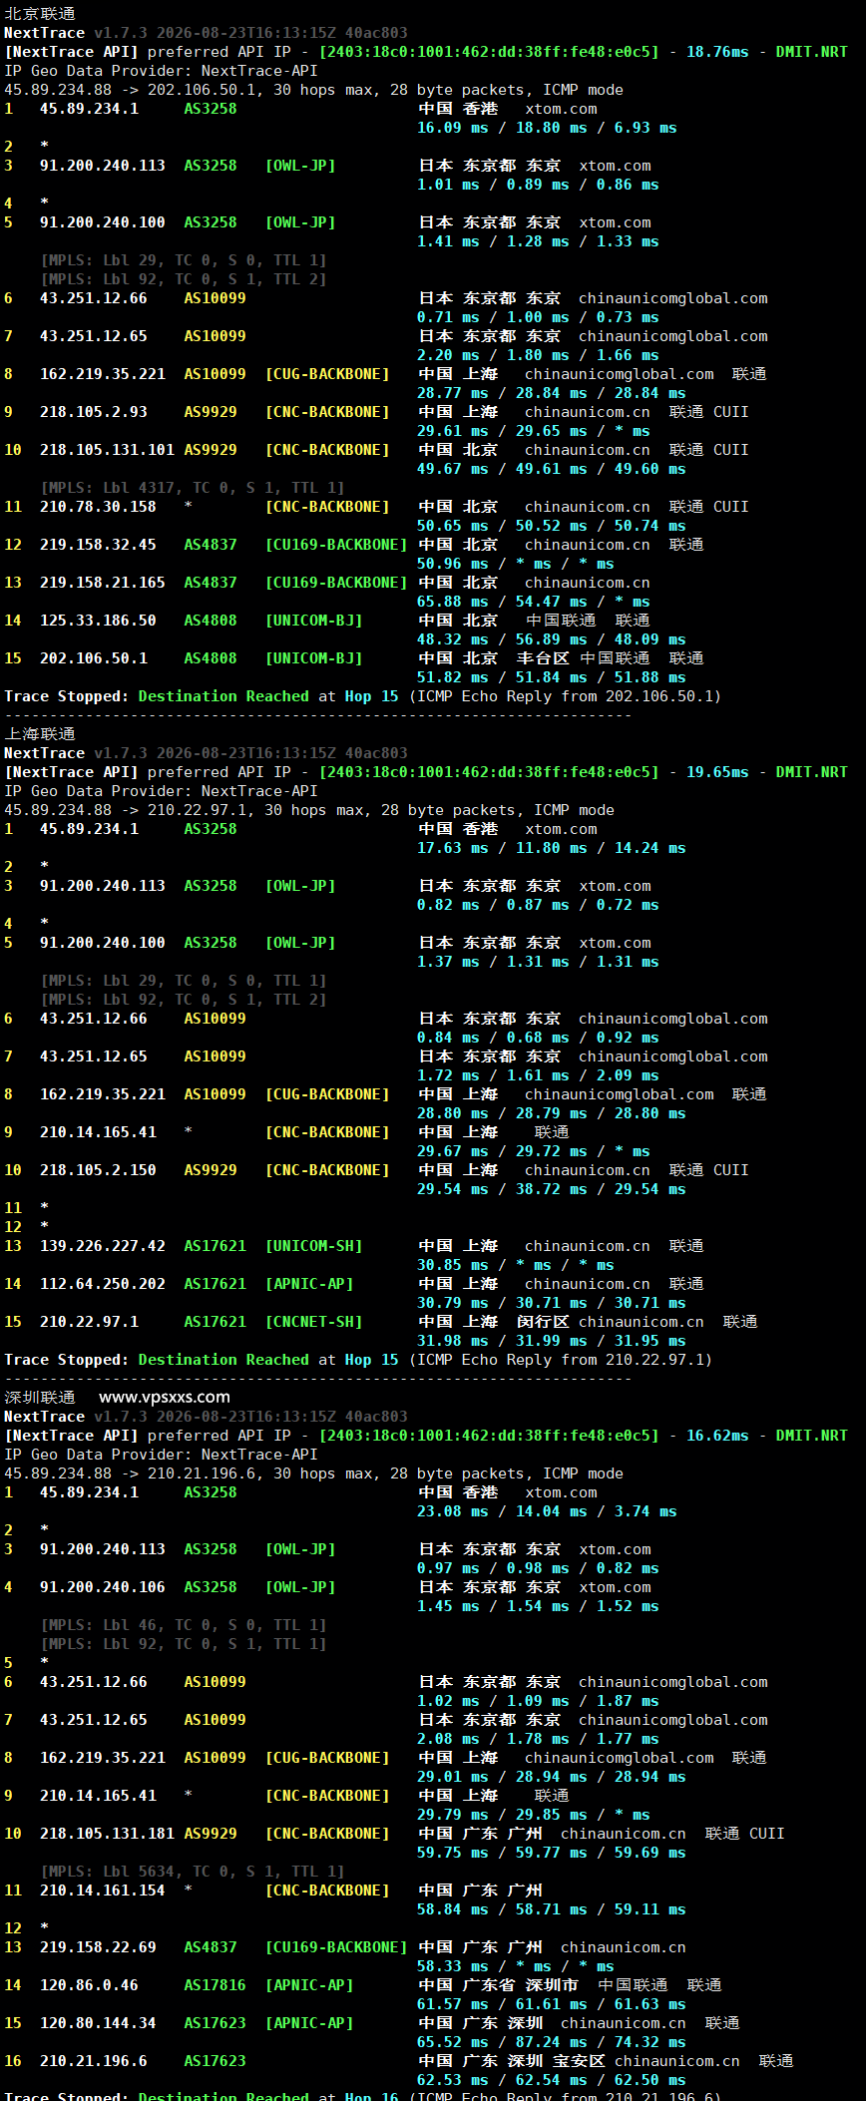Click hop IP address 218.105.2.93
The height and width of the screenshot is (2101, 866).
coord(94,412)
